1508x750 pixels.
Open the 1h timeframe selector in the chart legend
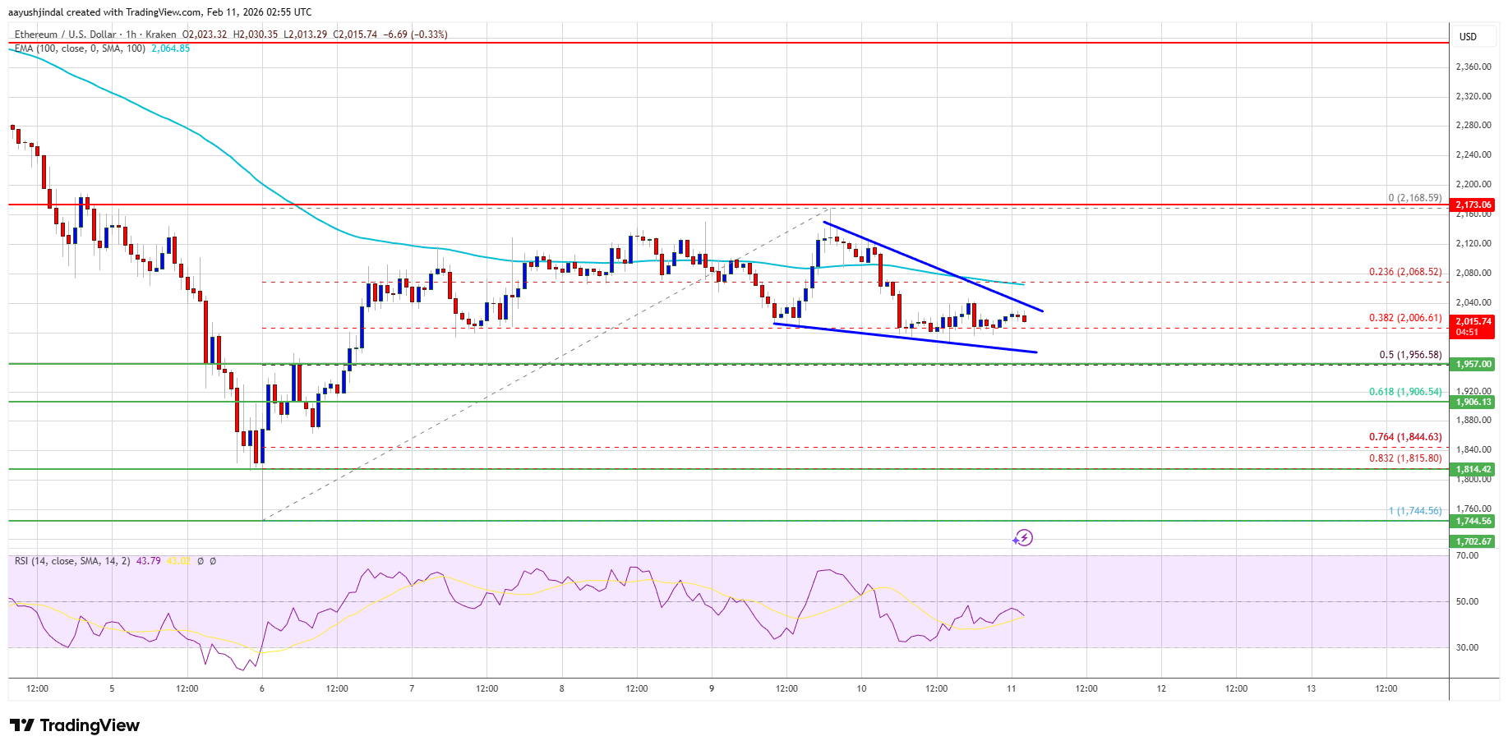coord(129,35)
